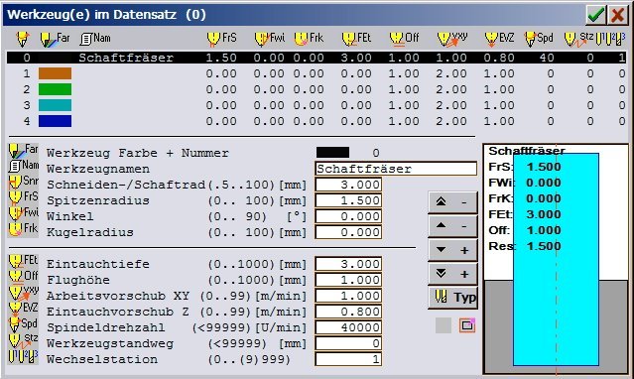Click the tool station column header icon
This screenshot has width=634, height=379.
(610, 39)
